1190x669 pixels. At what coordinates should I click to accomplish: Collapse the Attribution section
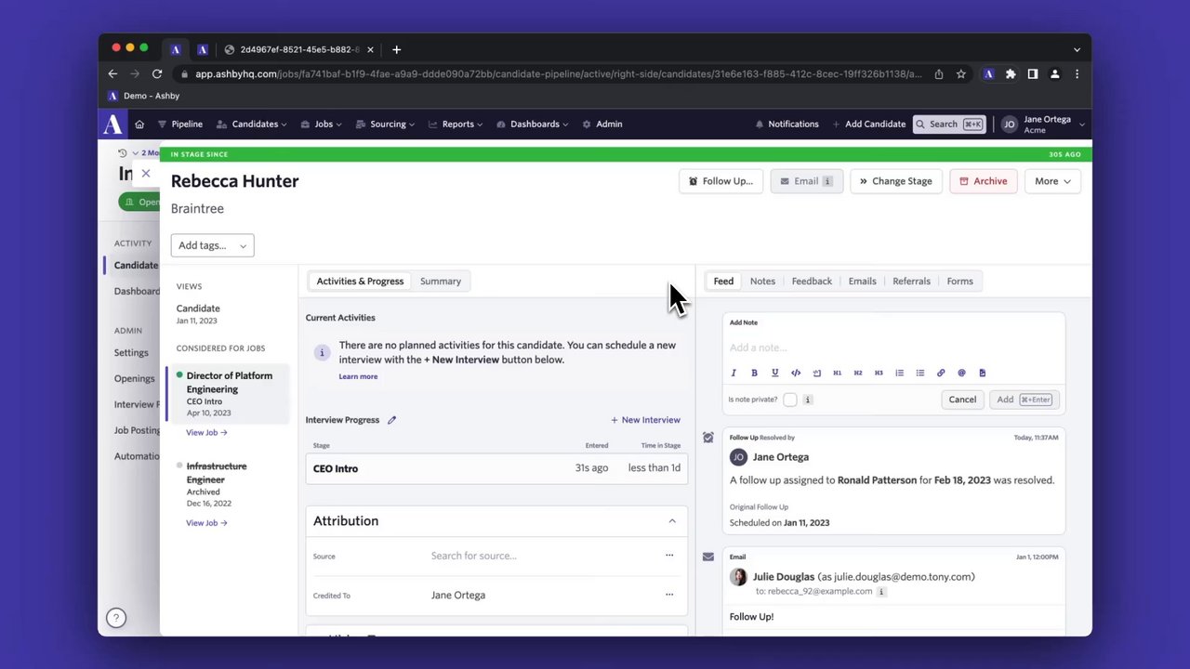point(672,521)
